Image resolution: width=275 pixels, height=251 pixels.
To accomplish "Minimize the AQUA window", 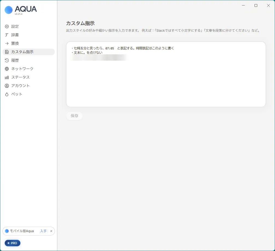I will [243, 5].
